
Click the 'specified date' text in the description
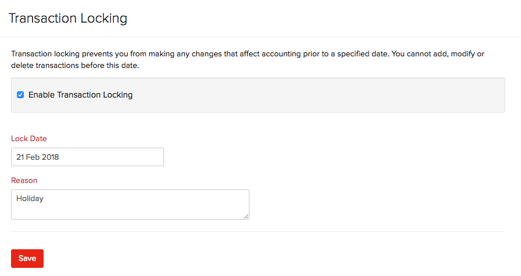(x=363, y=54)
